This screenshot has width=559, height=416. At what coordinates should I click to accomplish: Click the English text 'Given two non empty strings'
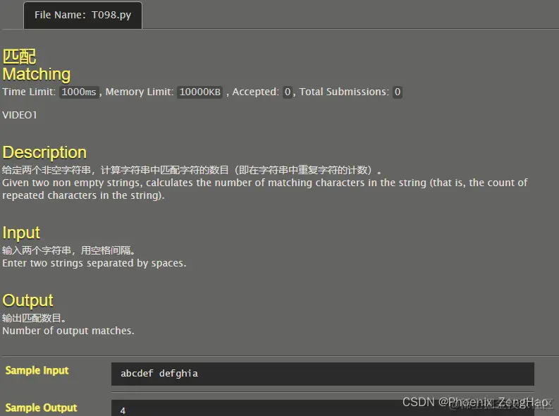(x=73, y=183)
